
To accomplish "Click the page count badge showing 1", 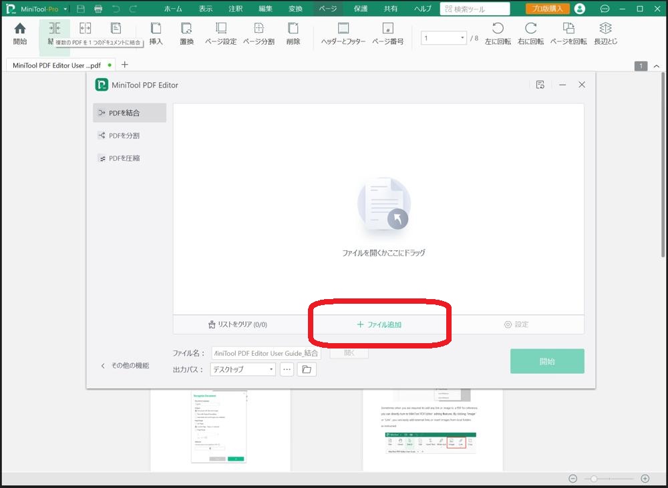I will click(x=641, y=66).
